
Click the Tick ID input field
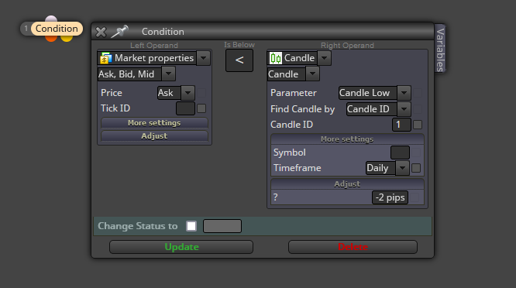click(x=186, y=108)
